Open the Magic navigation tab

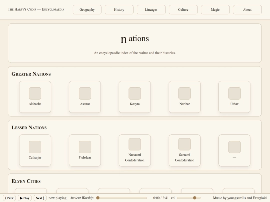point(215,10)
